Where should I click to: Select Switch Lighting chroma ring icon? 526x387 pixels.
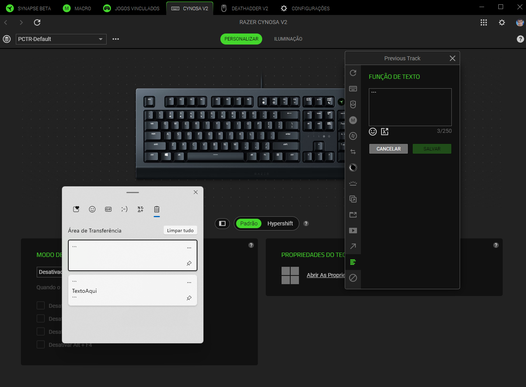tap(353, 167)
